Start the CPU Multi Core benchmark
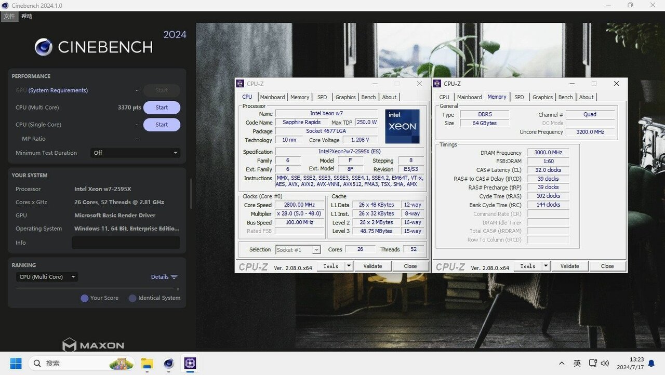The height and width of the screenshot is (375, 665). 162,108
